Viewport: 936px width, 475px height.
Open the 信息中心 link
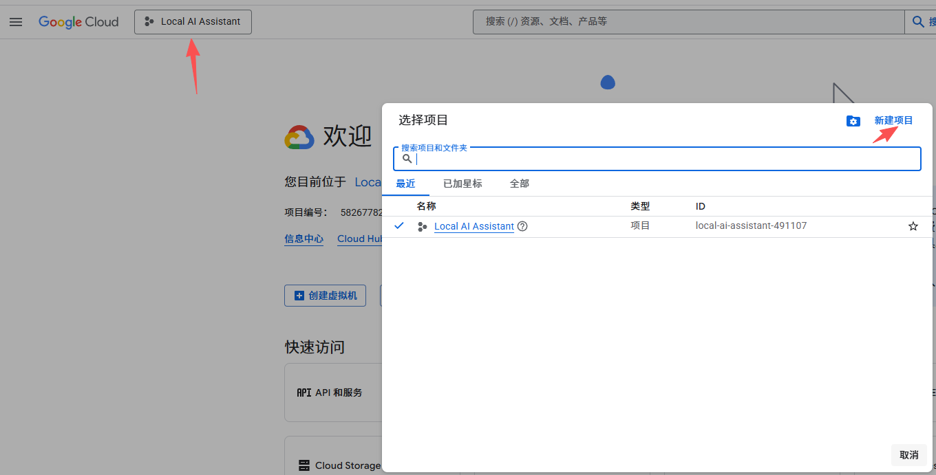pos(304,239)
